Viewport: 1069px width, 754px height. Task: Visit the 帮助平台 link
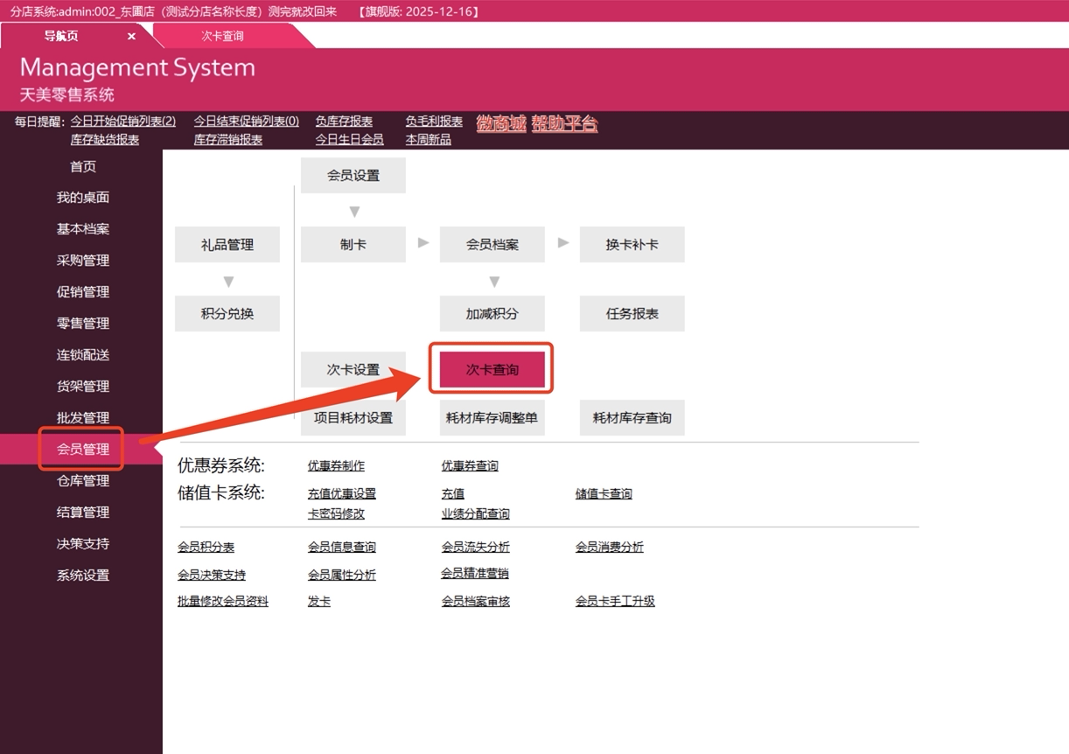(x=564, y=123)
